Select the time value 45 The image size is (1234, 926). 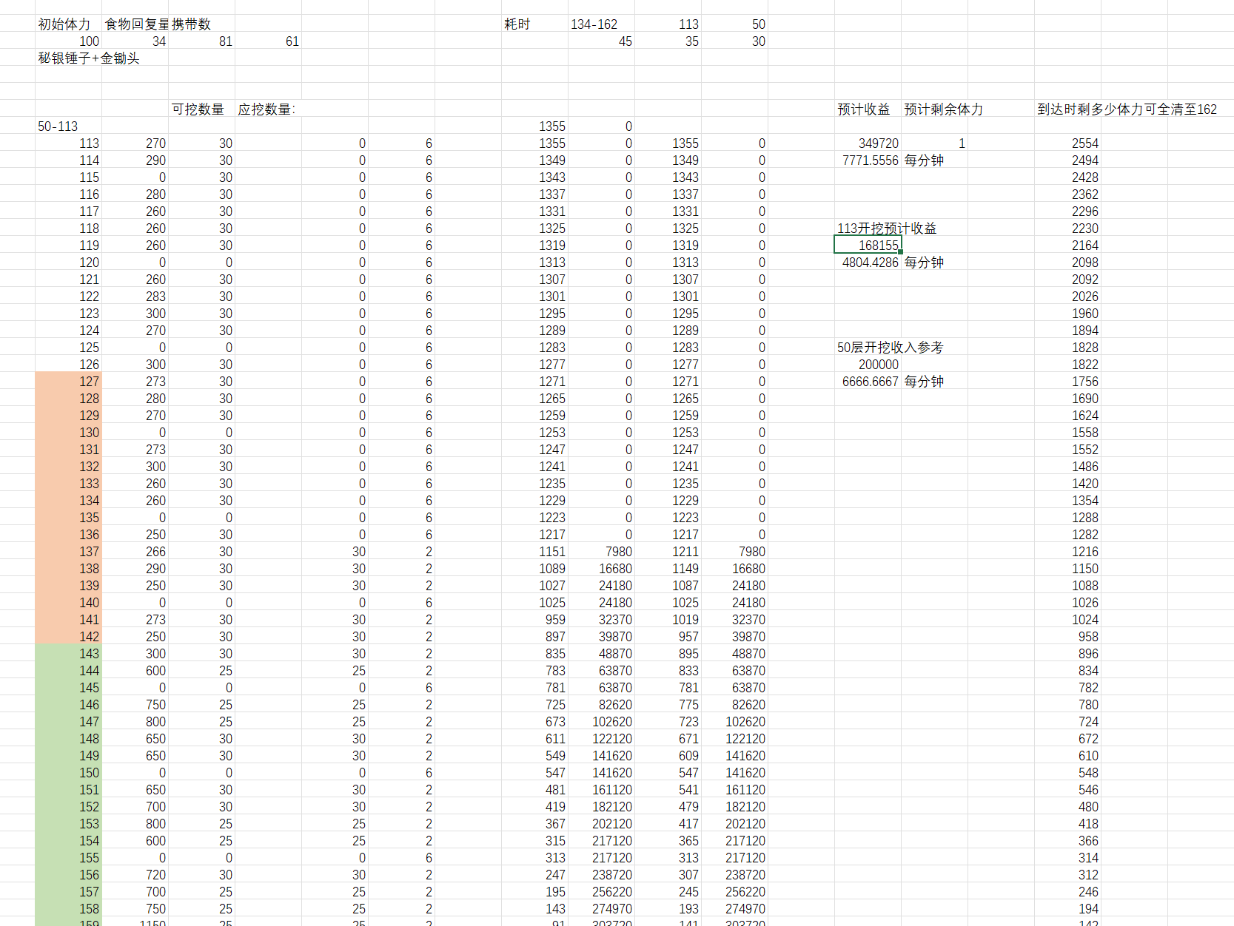[601, 41]
